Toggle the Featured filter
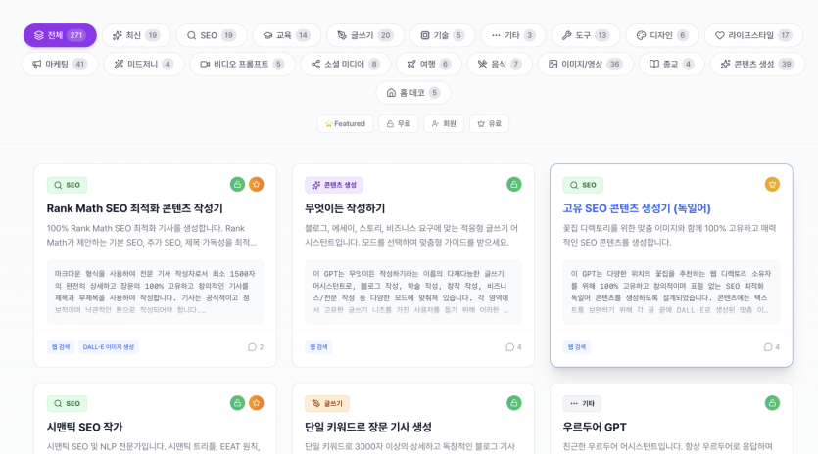The image size is (818, 454). (x=345, y=124)
